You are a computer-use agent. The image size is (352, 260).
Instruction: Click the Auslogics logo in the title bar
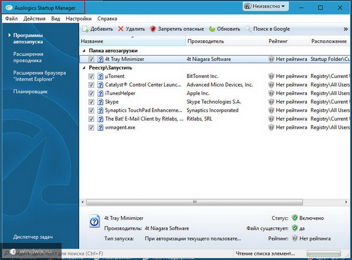[x=10, y=7]
